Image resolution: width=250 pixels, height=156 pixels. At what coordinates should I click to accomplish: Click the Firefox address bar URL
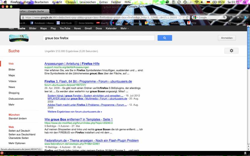pyautogui.click(x=101, y=17)
